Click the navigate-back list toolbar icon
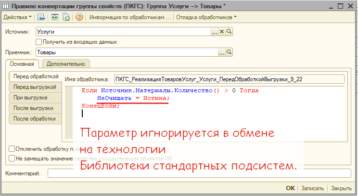Viewport: 358px width, 196px height. click(41, 17)
